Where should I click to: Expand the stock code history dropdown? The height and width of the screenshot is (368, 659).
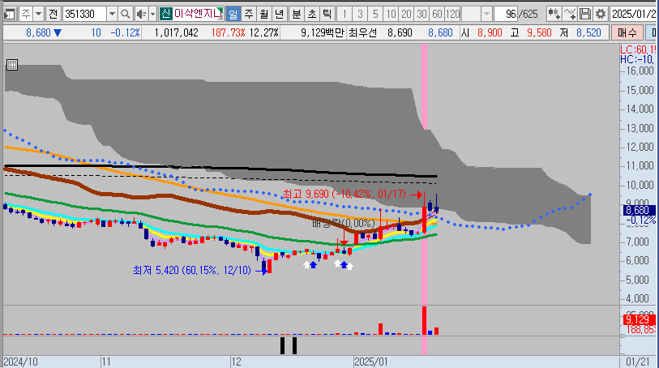click(112, 14)
